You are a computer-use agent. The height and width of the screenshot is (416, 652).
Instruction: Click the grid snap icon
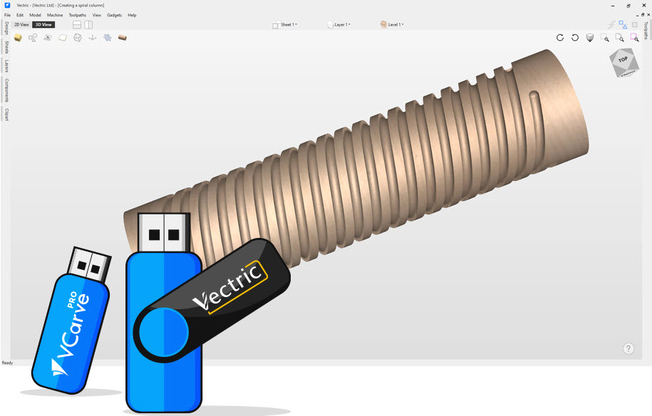pos(634,24)
